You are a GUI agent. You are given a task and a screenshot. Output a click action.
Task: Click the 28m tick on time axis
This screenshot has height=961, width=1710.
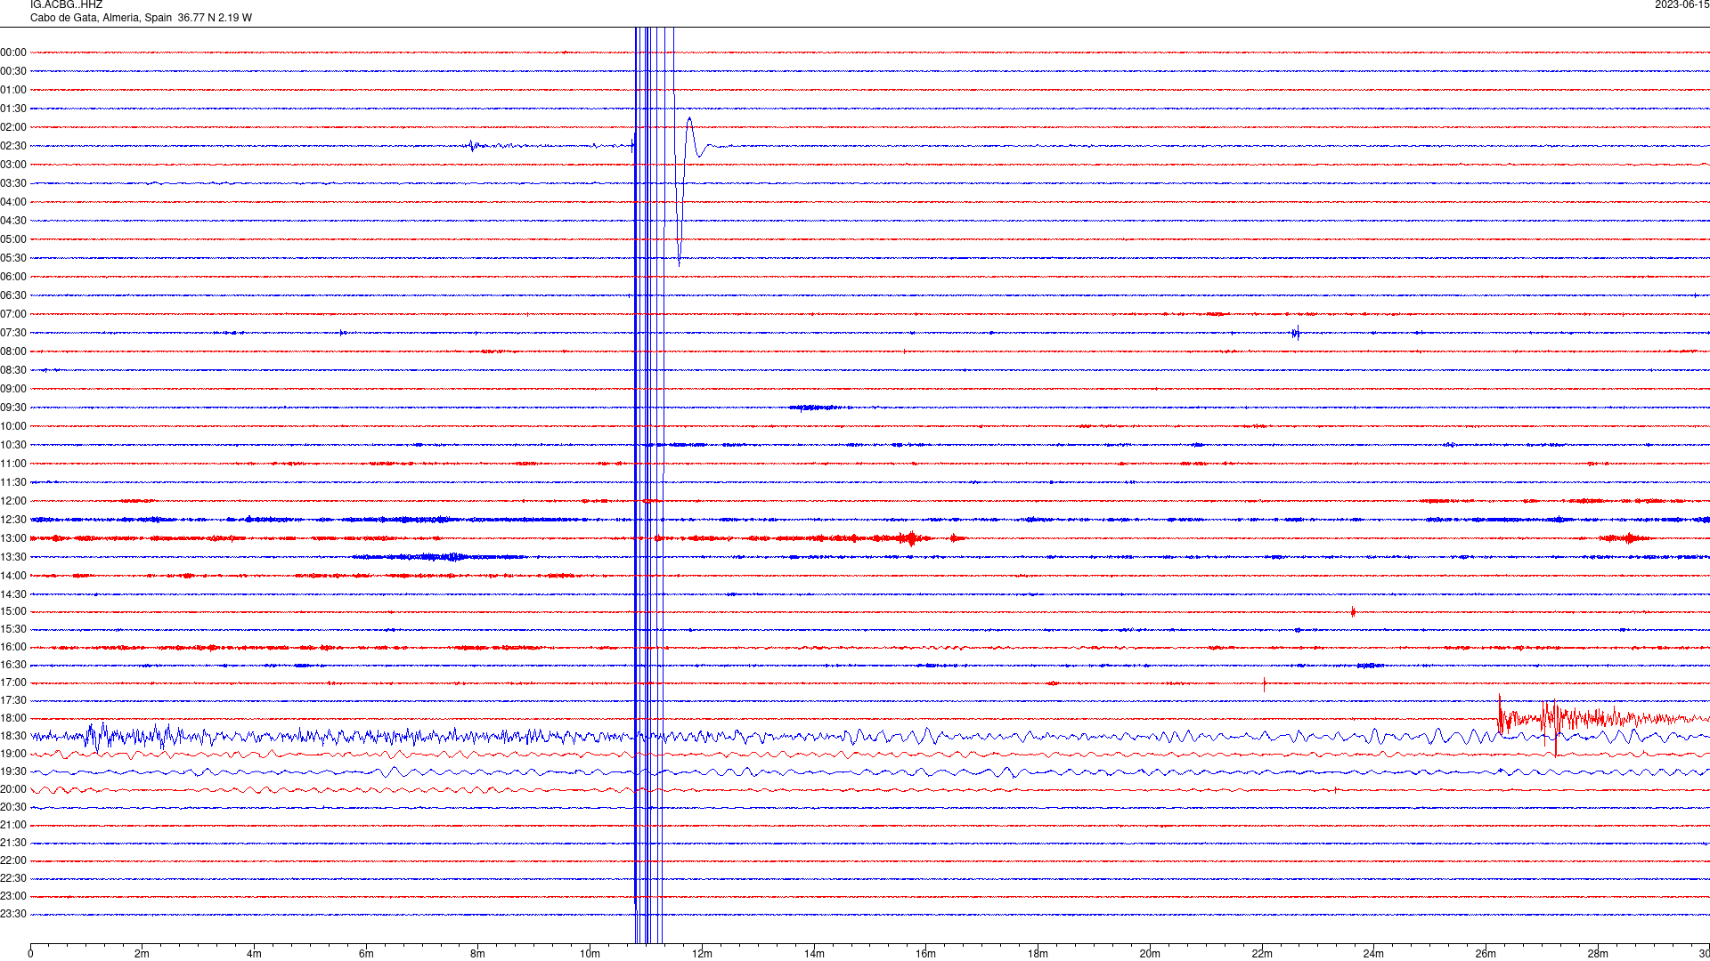(1598, 954)
